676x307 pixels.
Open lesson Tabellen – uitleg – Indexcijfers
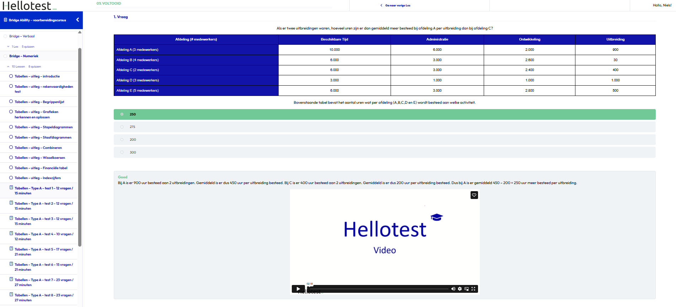[37, 178]
